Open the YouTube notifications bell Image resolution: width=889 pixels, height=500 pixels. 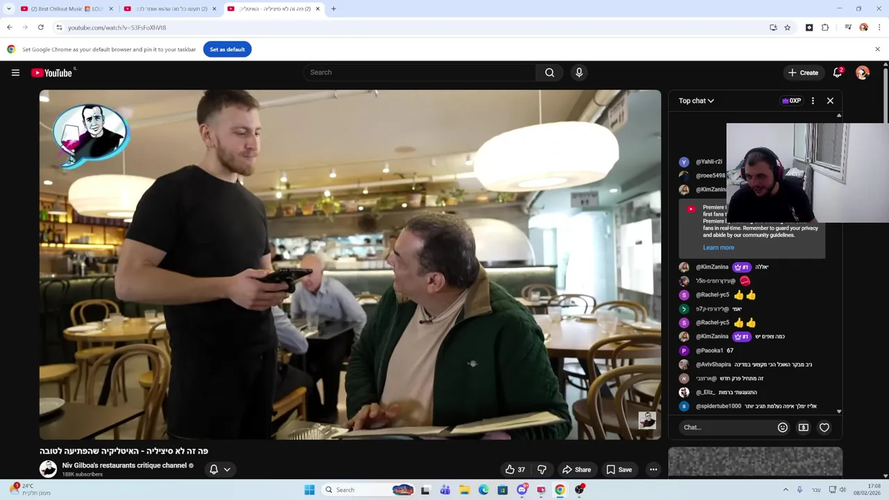tap(838, 72)
